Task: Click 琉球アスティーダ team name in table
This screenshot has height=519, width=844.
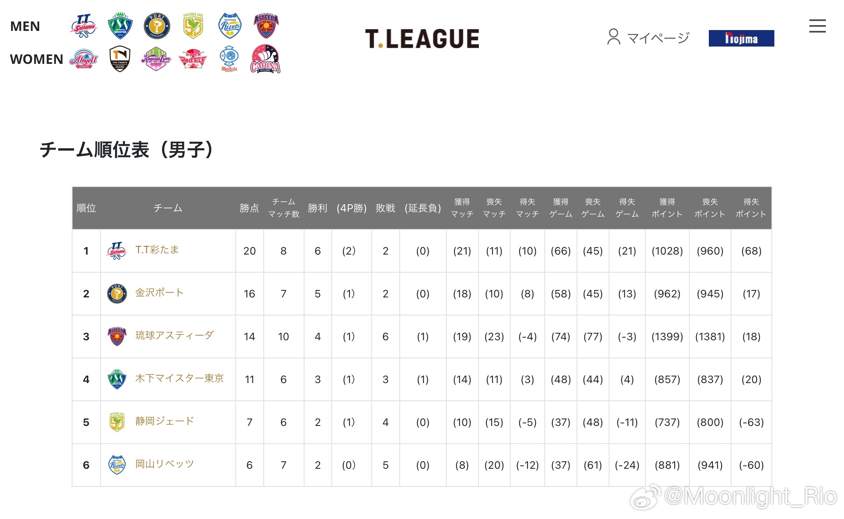Action: tap(174, 335)
